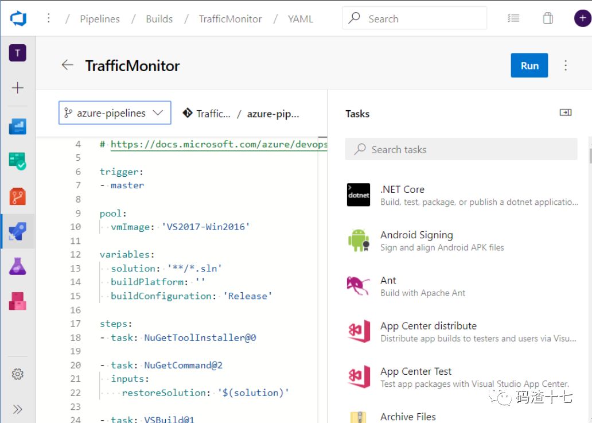Click App Center distribute title
592x423 pixels.
(428, 325)
